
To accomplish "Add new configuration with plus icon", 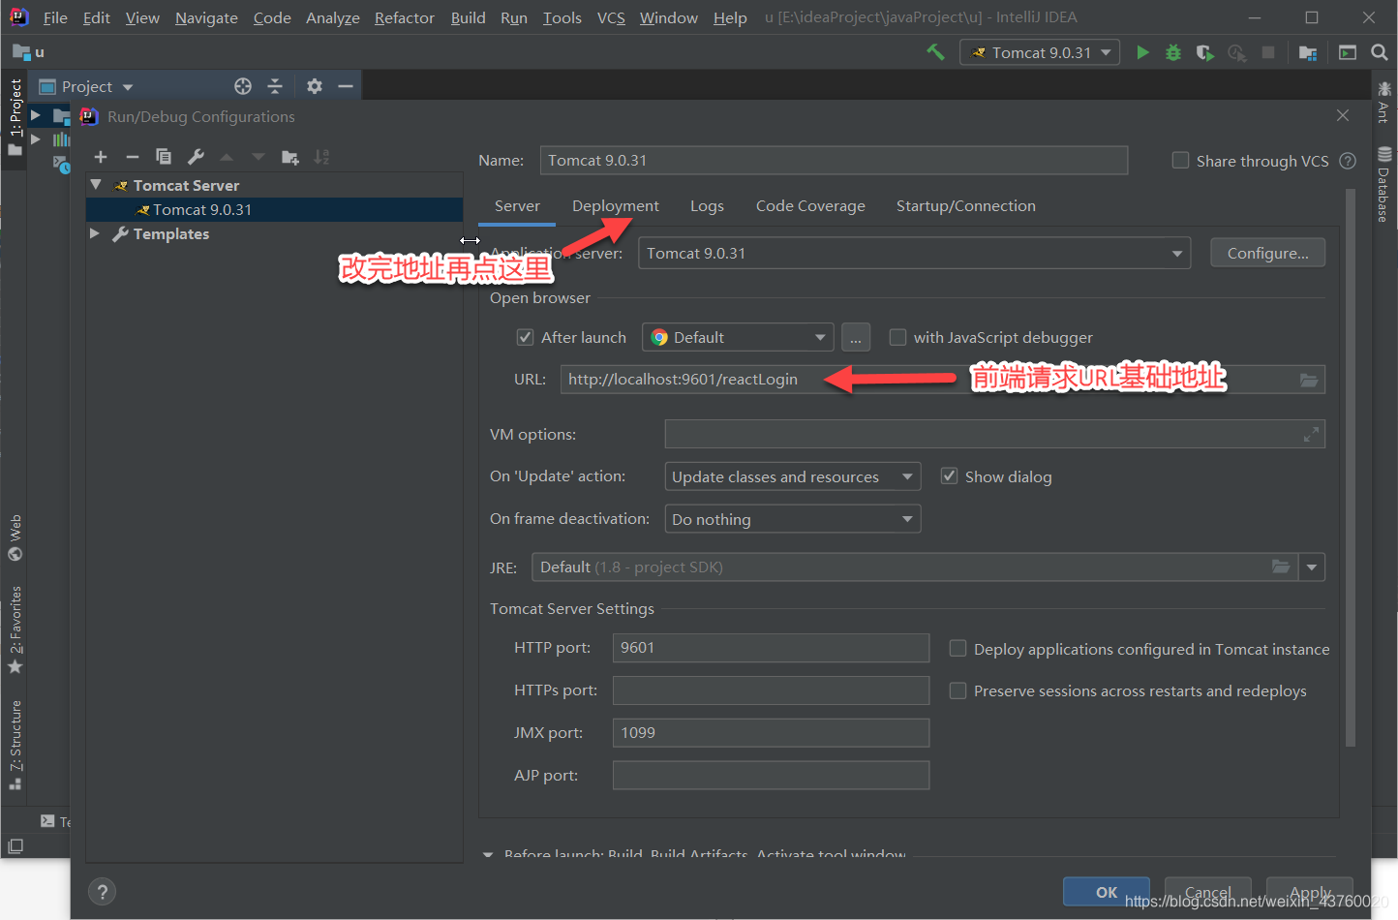I will pyautogui.click(x=101, y=157).
